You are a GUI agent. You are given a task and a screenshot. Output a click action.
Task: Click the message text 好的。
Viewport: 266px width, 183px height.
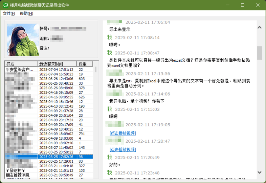[115, 165]
